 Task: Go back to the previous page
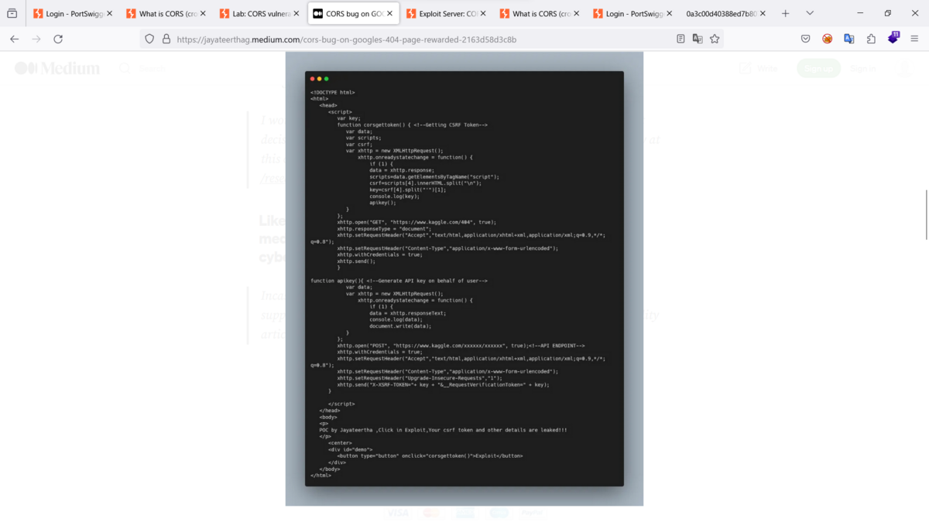[15, 39]
